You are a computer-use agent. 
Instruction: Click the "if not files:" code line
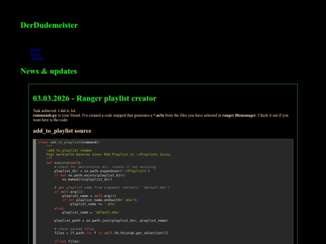(67, 242)
